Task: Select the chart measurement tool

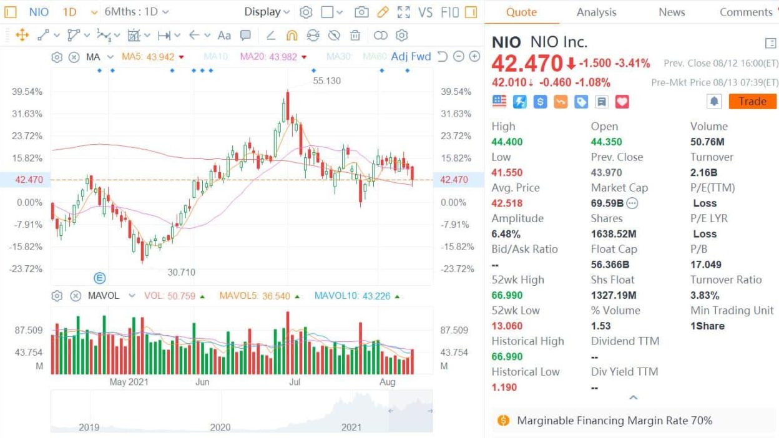Action: (134, 36)
